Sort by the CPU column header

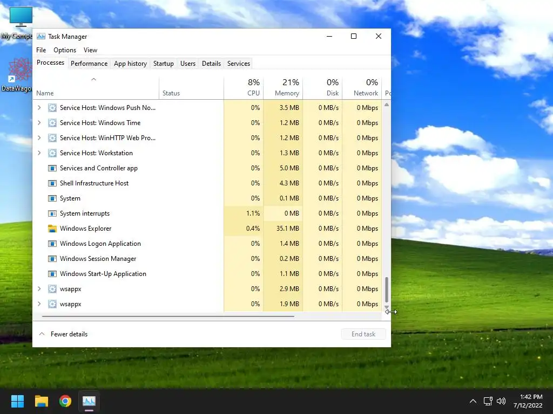244,88
